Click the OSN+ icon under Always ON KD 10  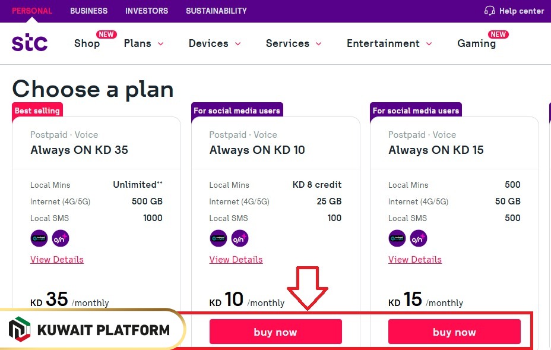(x=239, y=238)
